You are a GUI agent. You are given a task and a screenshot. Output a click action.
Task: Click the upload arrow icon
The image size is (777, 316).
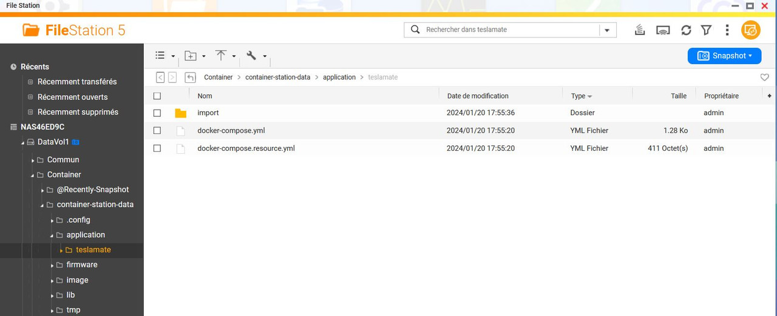pyautogui.click(x=221, y=55)
